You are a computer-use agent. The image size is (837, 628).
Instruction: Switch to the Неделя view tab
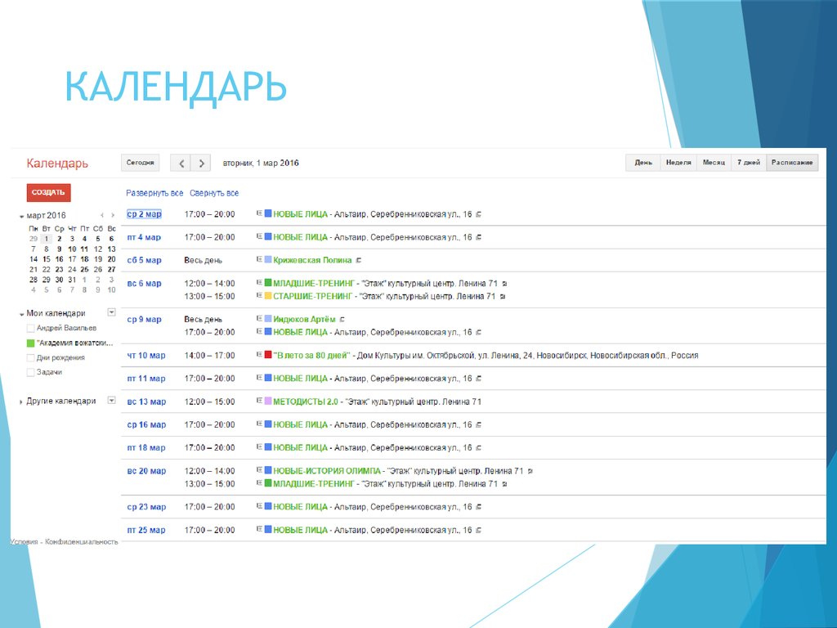tap(678, 163)
